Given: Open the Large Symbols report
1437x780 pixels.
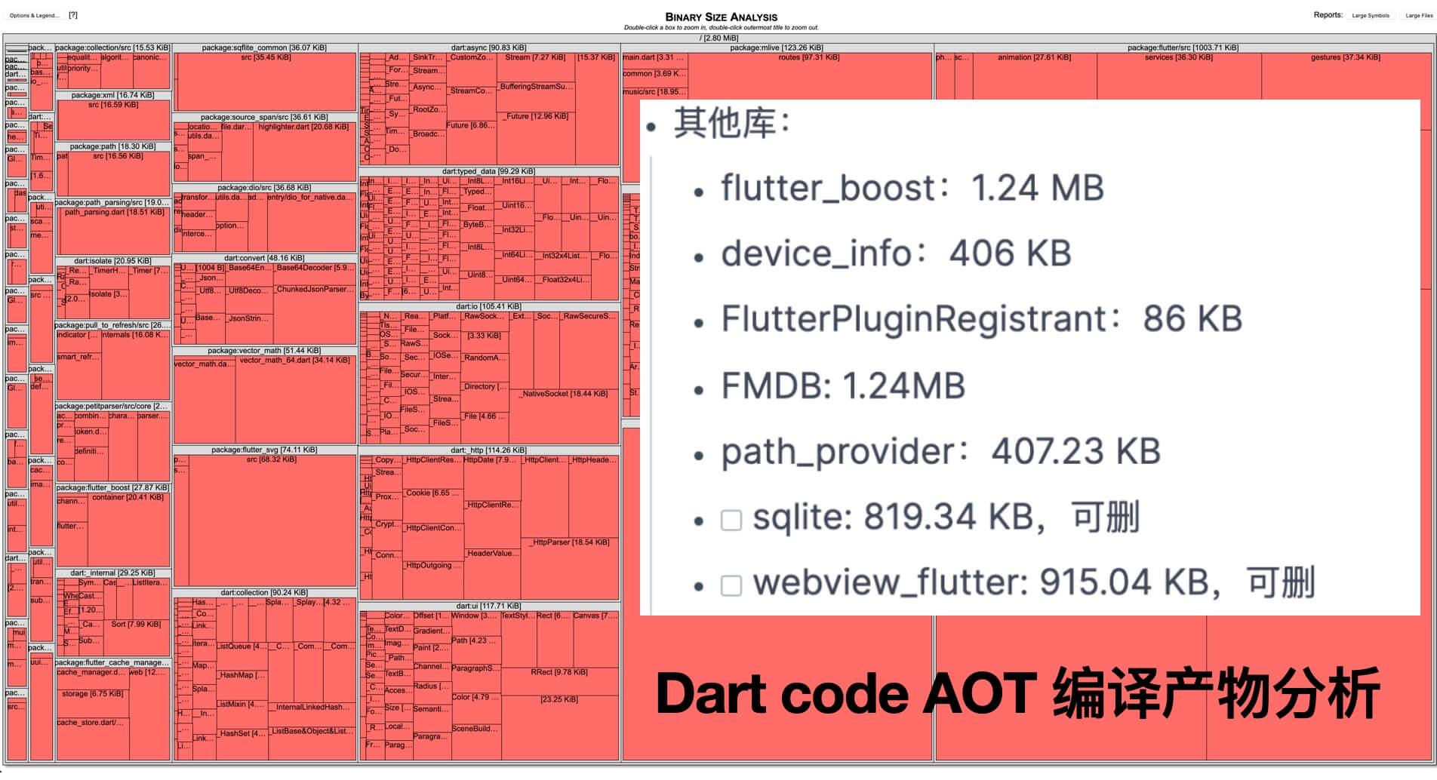Looking at the screenshot, I should 1371,15.
